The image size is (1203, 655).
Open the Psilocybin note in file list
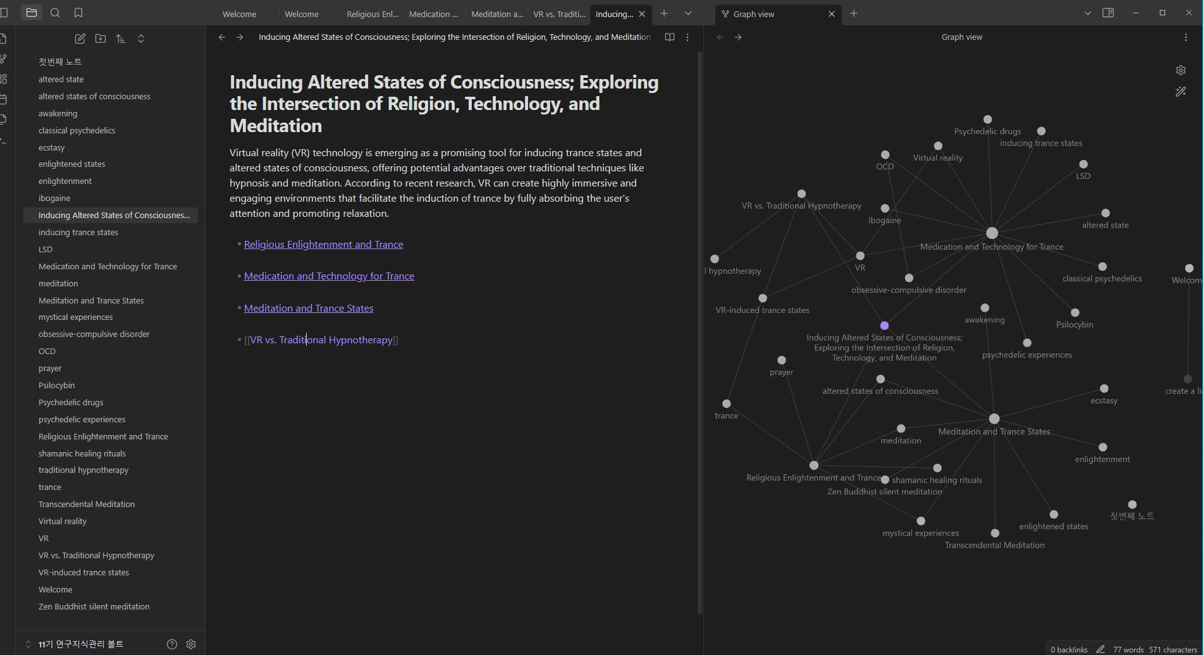click(56, 385)
